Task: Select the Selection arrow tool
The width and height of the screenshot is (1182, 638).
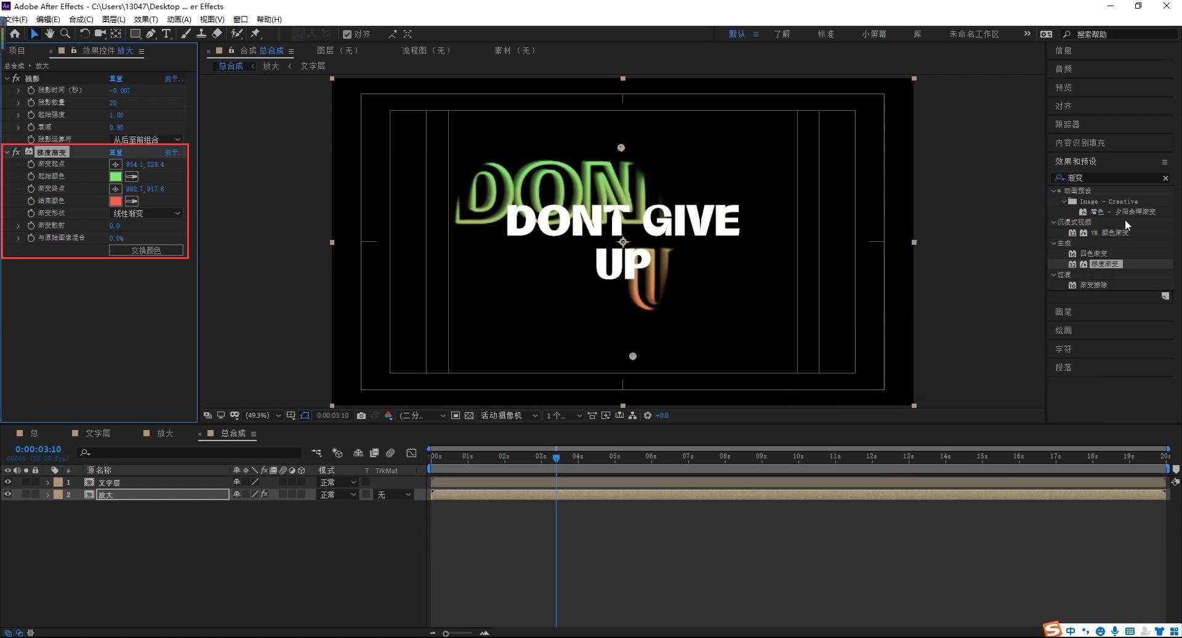Action: 34,34
